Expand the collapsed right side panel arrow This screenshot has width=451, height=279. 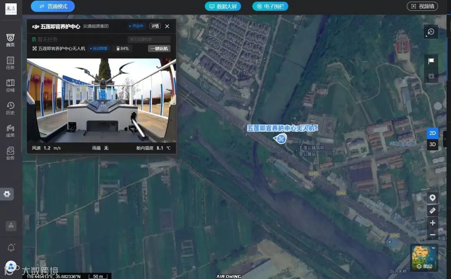[445, 139]
